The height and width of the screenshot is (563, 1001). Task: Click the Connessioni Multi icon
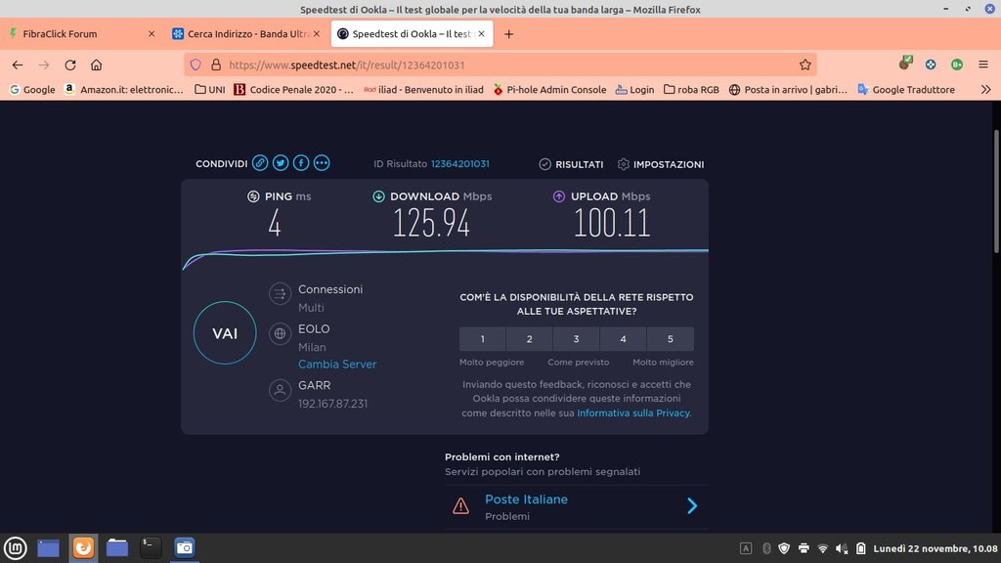coord(280,293)
